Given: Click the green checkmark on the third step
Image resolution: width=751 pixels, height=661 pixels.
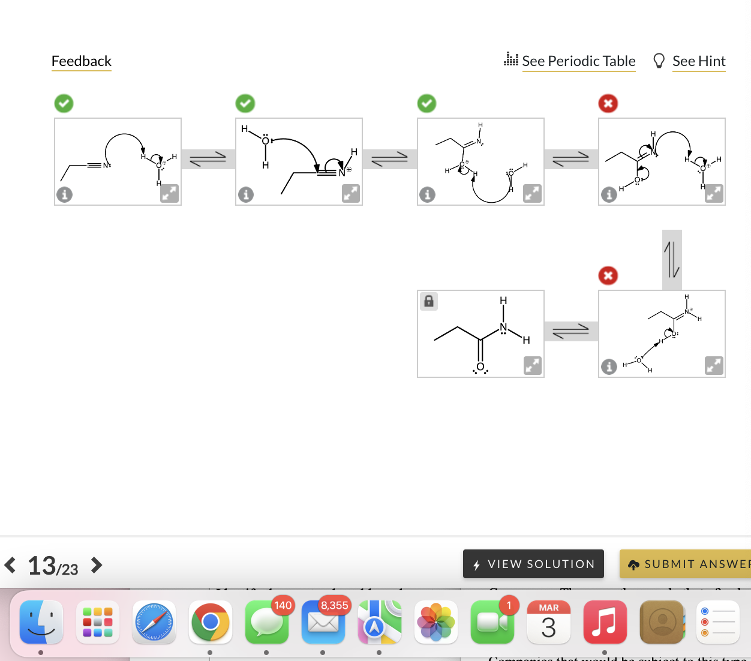Looking at the screenshot, I should point(426,103).
